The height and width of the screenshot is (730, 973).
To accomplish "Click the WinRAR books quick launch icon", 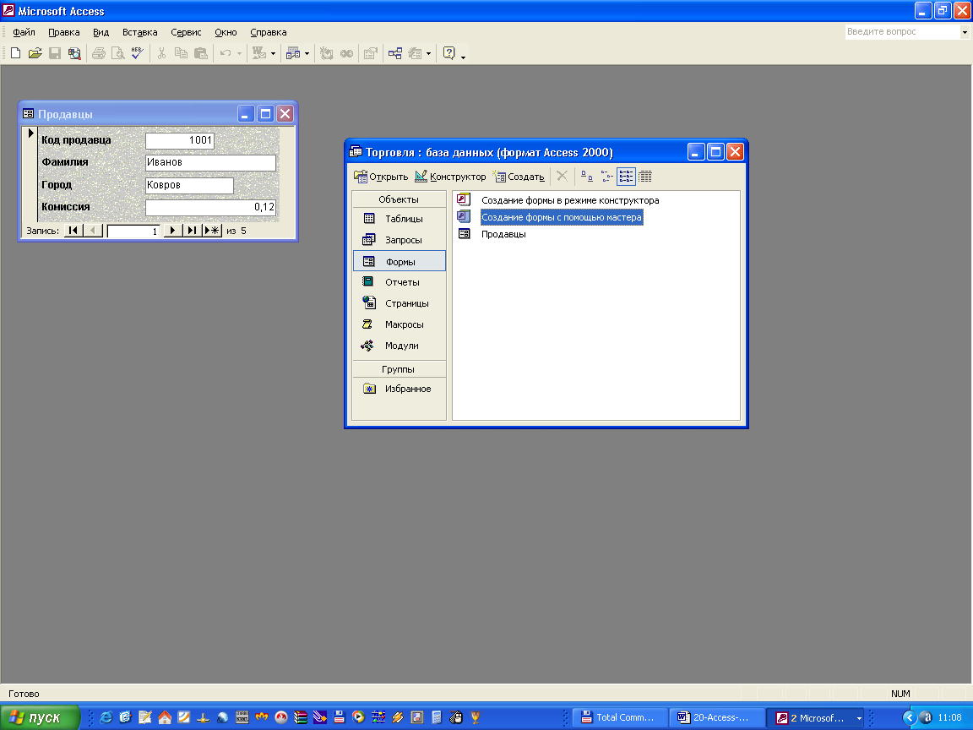I will (301, 717).
